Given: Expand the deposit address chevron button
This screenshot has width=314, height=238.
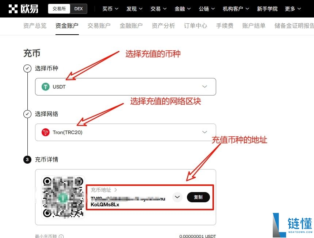Looking at the screenshot, I should [177, 197].
